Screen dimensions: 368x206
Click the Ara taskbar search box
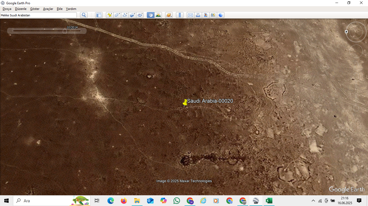(52, 201)
